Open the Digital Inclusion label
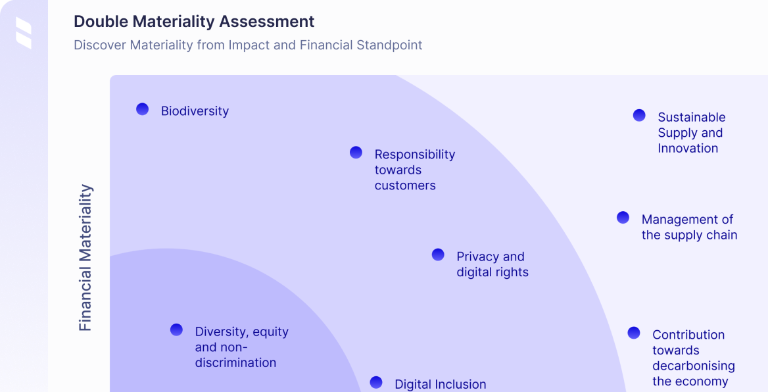Viewport: 768px width, 392px height. pyautogui.click(x=440, y=384)
